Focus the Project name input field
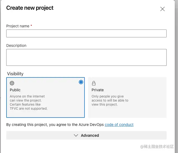The width and height of the screenshot is (178, 153). [86, 33]
